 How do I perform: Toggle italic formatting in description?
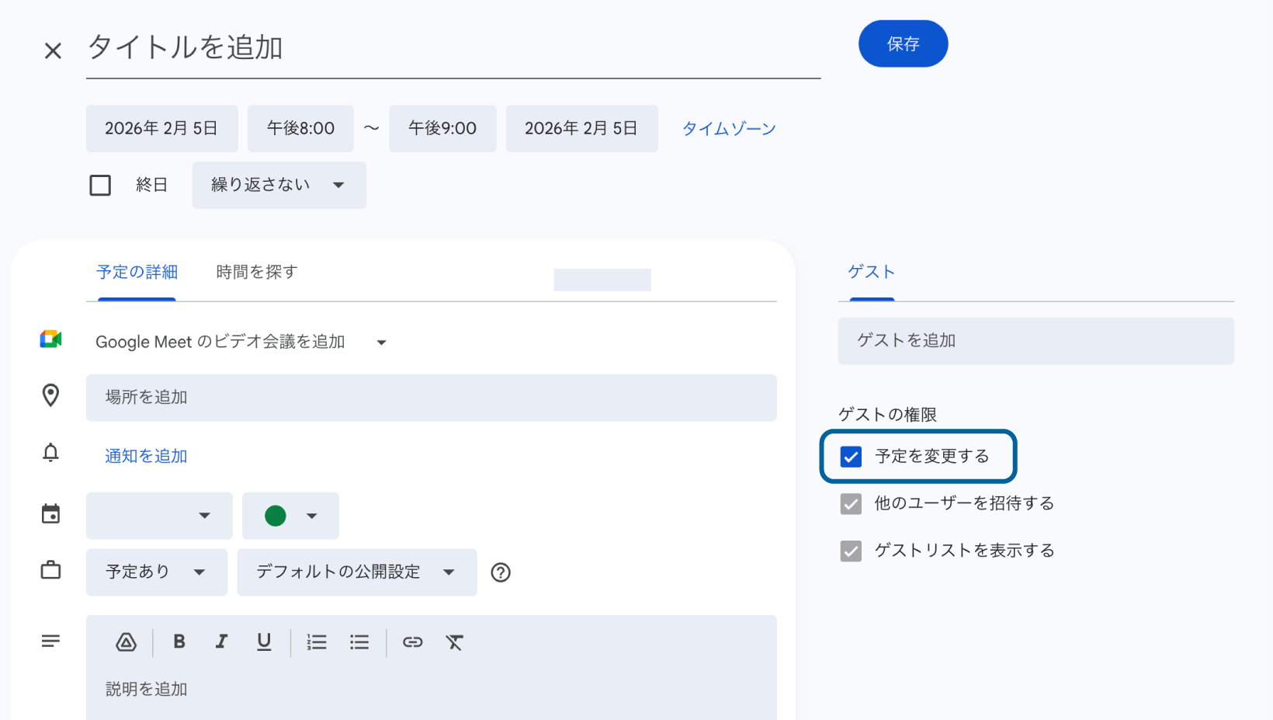pos(221,642)
